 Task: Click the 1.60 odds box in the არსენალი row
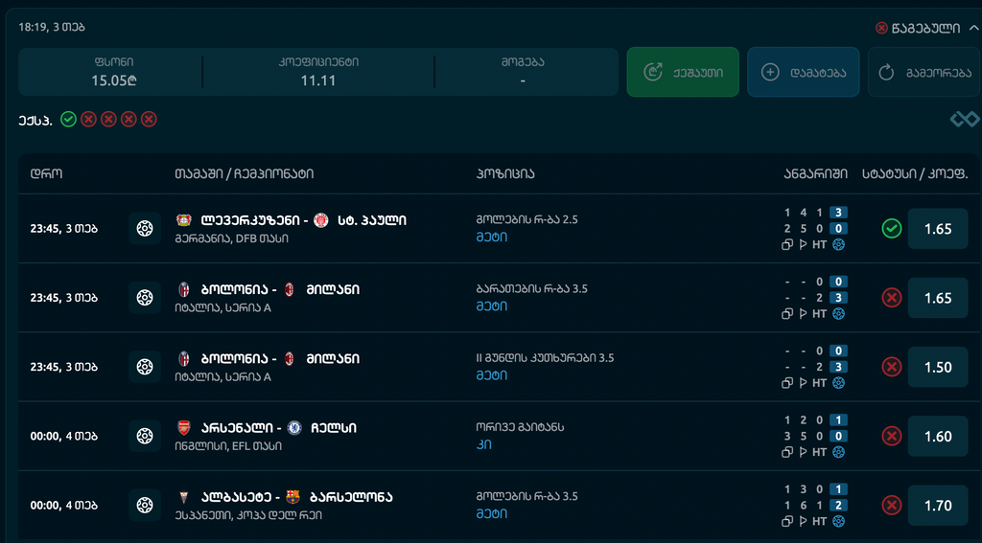(x=938, y=436)
